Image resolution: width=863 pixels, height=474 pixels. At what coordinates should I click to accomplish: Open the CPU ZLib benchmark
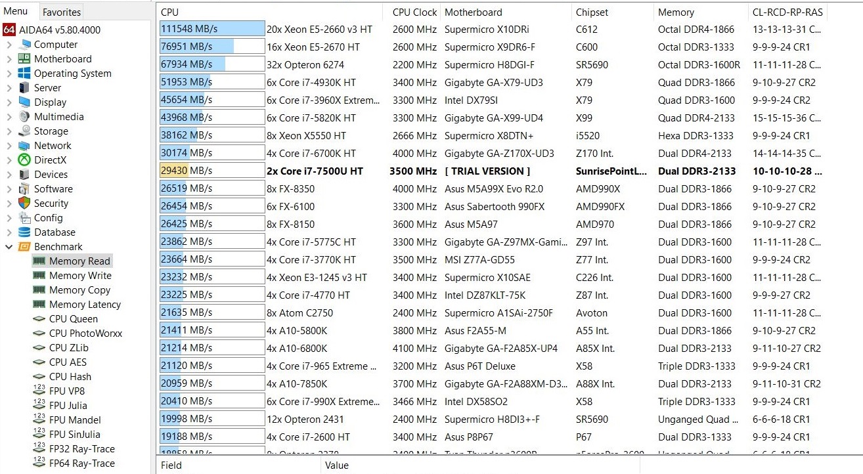tap(69, 348)
